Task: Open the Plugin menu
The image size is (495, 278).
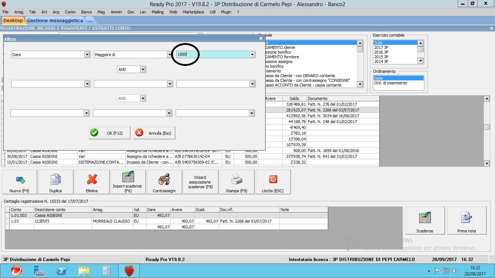Action: tap(226, 12)
